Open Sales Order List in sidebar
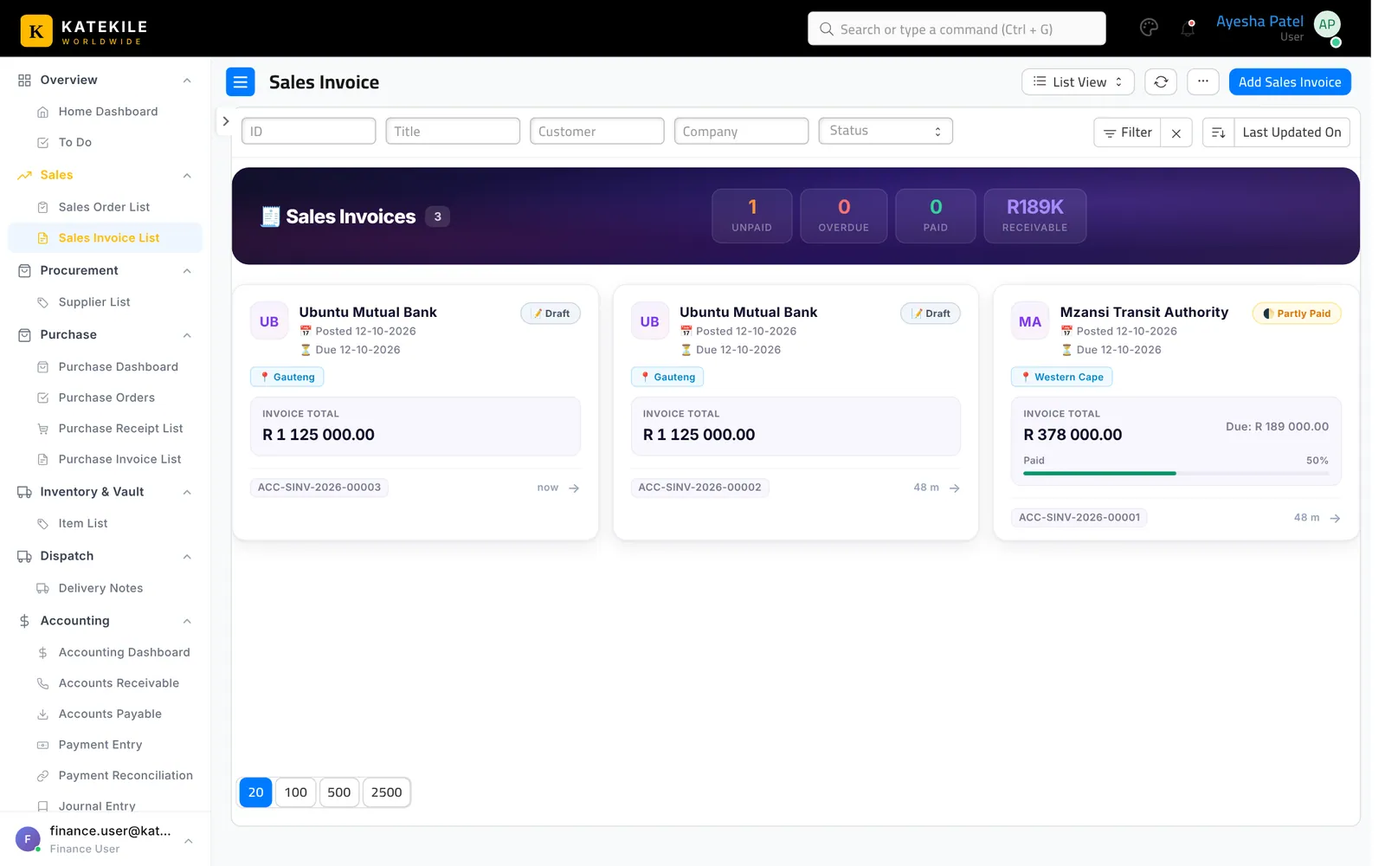The height and width of the screenshot is (866, 1385). coord(105,207)
